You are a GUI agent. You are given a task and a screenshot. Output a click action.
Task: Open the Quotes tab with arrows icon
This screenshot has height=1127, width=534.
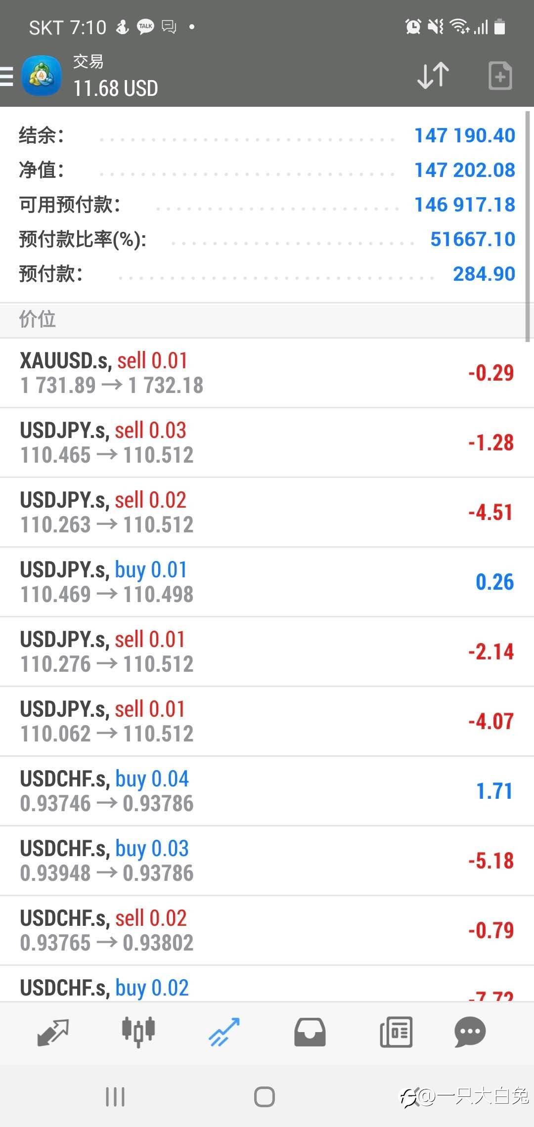(53, 1032)
